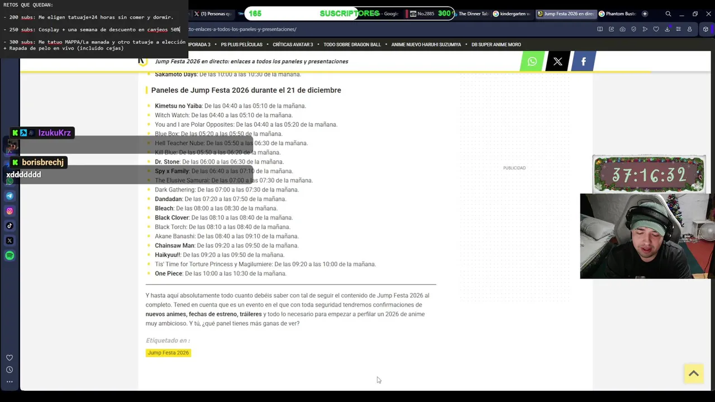The height and width of the screenshot is (402, 715).
Task: Open Instagram in the browser sidebar
Action: (9, 211)
